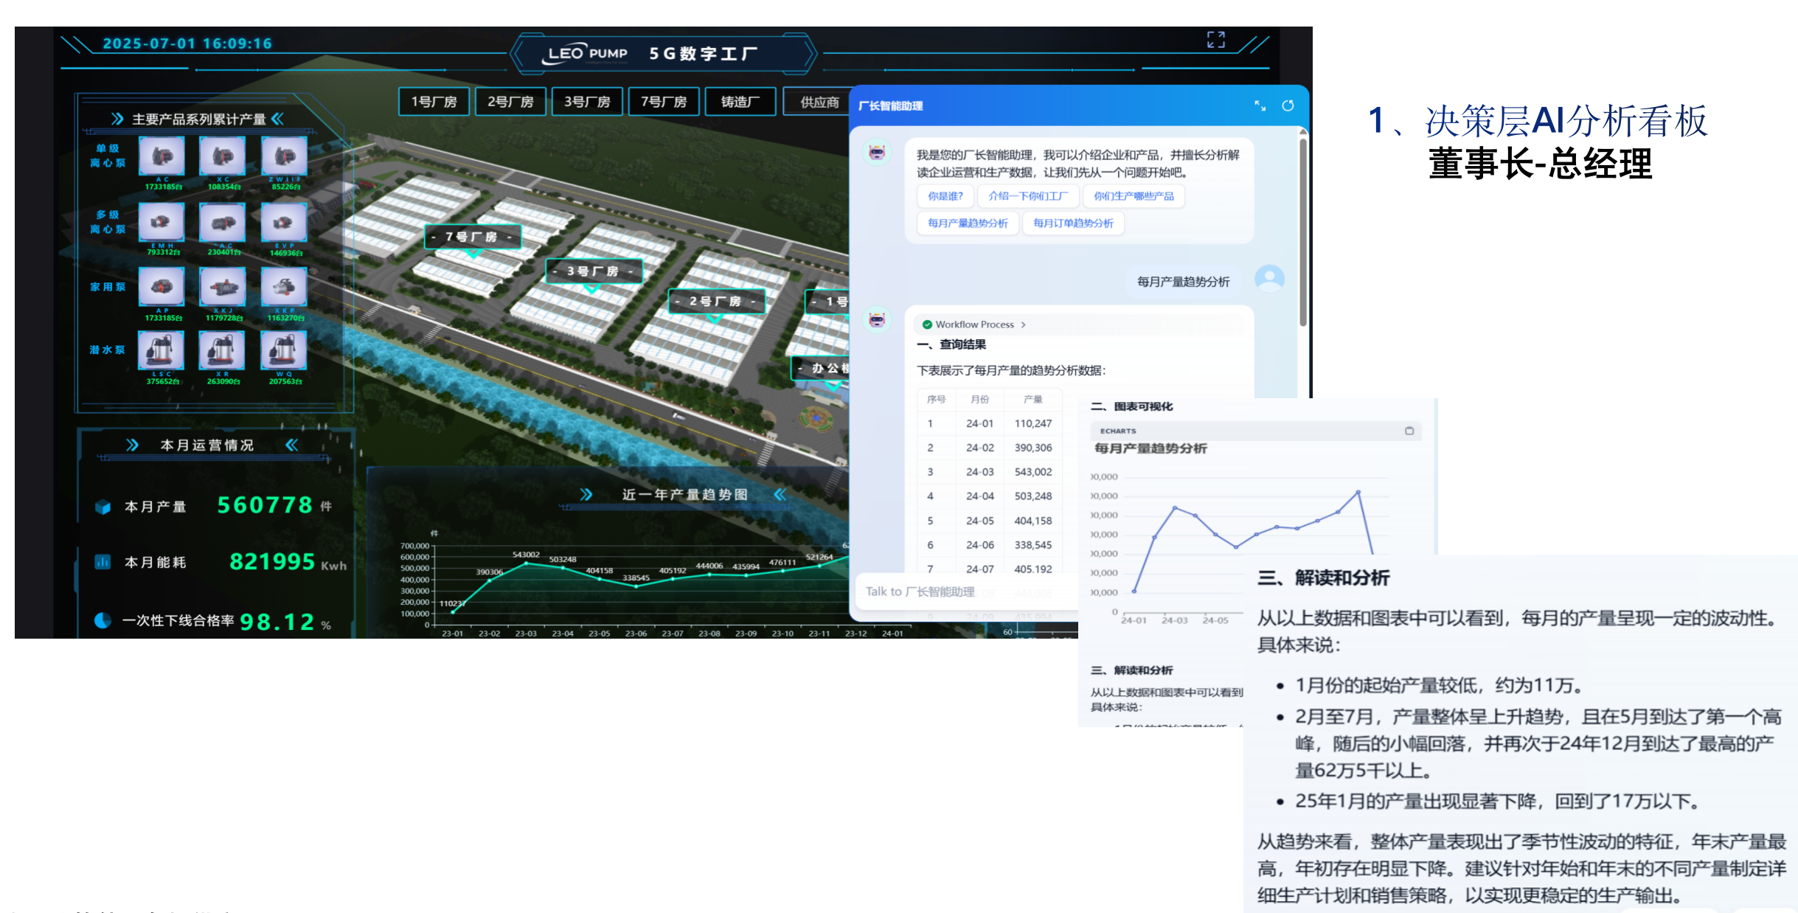This screenshot has width=1798, height=913.
Task: Click the left chevrons beside 主要产品系列累计产量
Action: click(x=117, y=119)
